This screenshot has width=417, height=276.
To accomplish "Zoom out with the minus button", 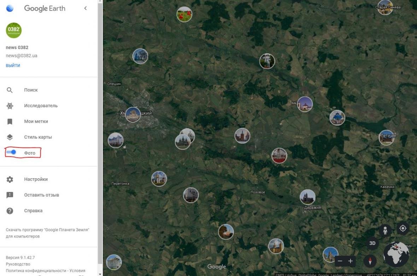I will tap(340, 261).
